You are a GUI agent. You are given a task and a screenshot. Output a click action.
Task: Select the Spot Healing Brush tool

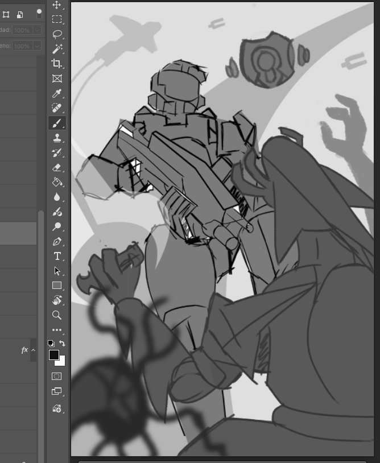tap(57, 108)
